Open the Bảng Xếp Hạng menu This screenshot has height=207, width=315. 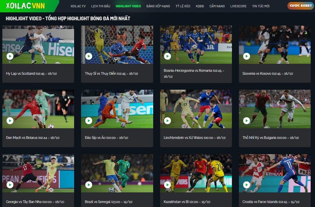click(158, 6)
